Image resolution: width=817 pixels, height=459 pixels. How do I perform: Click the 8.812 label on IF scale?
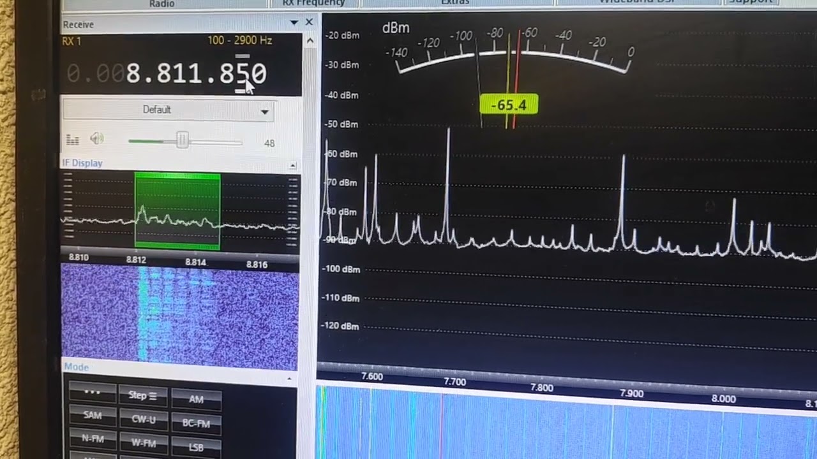pyautogui.click(x=136, y=259)
